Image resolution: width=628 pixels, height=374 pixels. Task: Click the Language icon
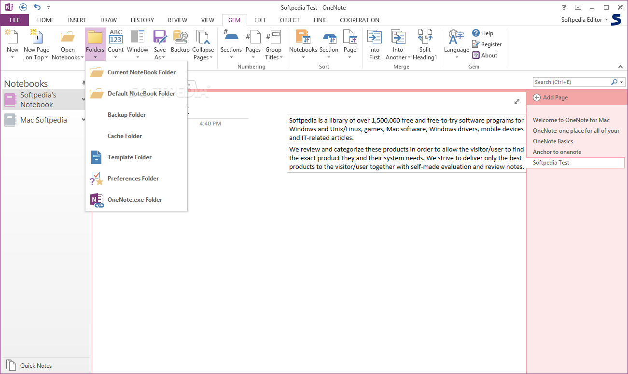(x=457, y=37)
